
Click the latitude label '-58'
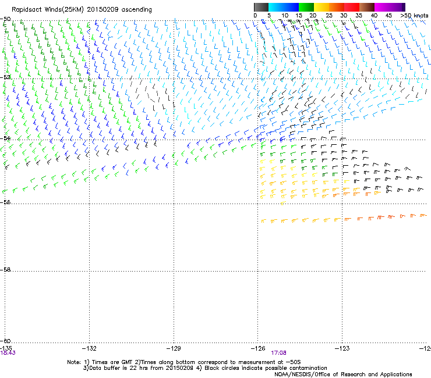(x=5, y=270)
